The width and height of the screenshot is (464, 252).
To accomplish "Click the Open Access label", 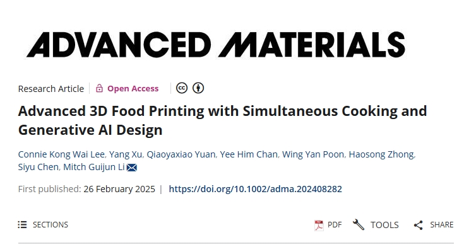I will (x=133, y=89).
